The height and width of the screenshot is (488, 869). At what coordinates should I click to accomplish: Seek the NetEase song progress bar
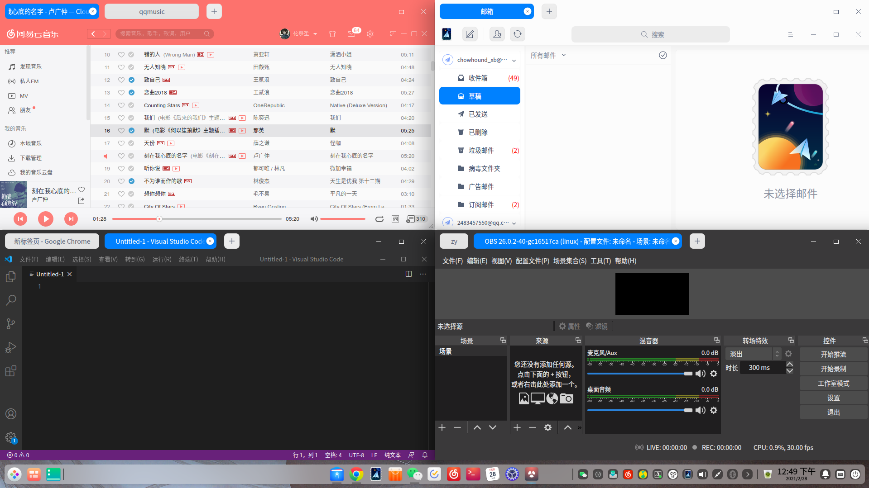pyautogui.click(x=197, y=219)
